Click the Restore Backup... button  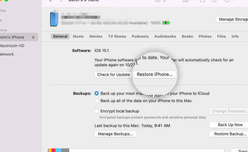pyautogui.click(x=229, y=134)
